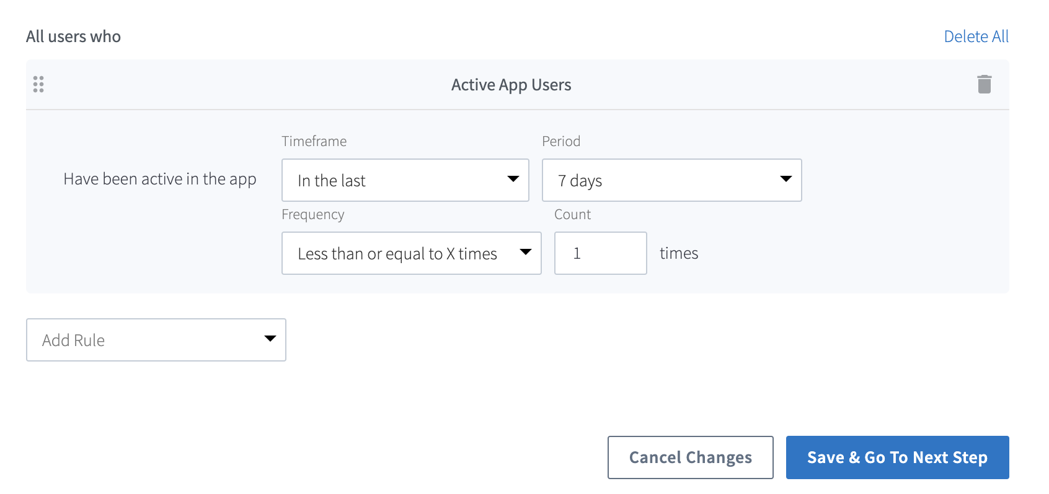1049x494 pixels.
Task: Click the Add Rule caret arrow
Action: pyautogui.click(x=270, y=339)
